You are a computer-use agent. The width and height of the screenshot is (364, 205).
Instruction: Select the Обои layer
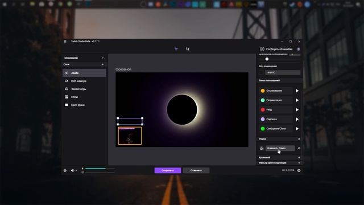click(84, 97)
